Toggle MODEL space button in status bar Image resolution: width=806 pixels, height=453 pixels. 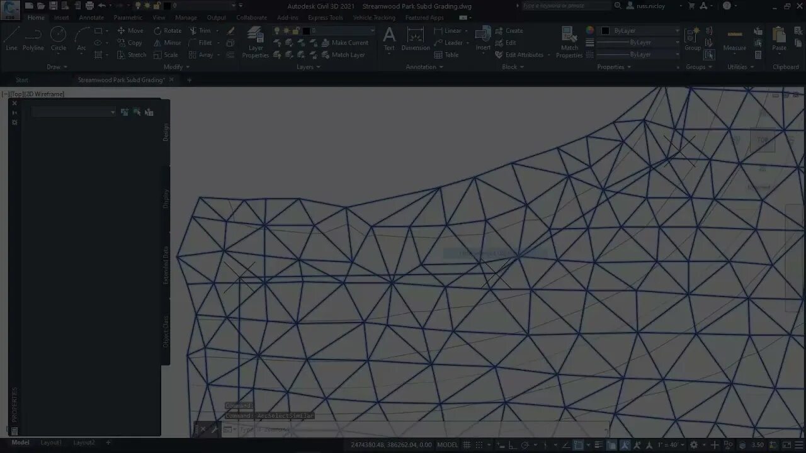click(x=448, y=445)
